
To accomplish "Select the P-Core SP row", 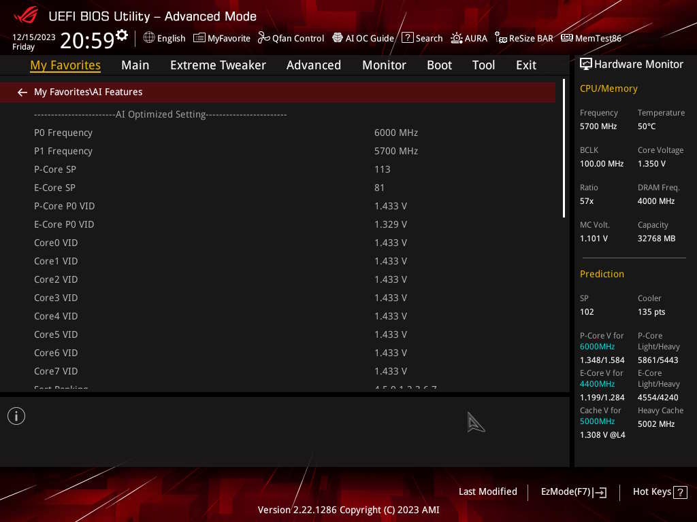I will coord(278,169).
